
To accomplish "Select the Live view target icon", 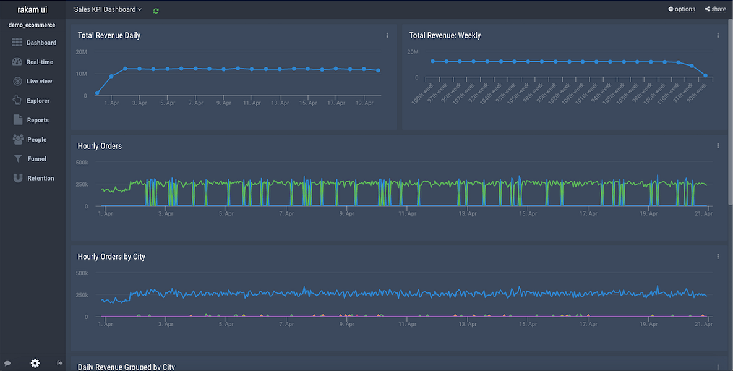I will (x=17, y=81).
